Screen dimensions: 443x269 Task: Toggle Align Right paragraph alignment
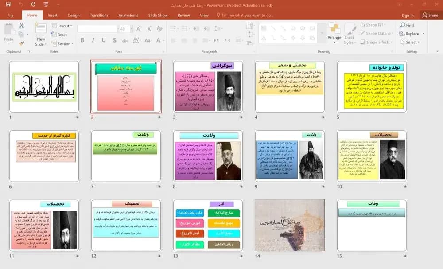194,40
